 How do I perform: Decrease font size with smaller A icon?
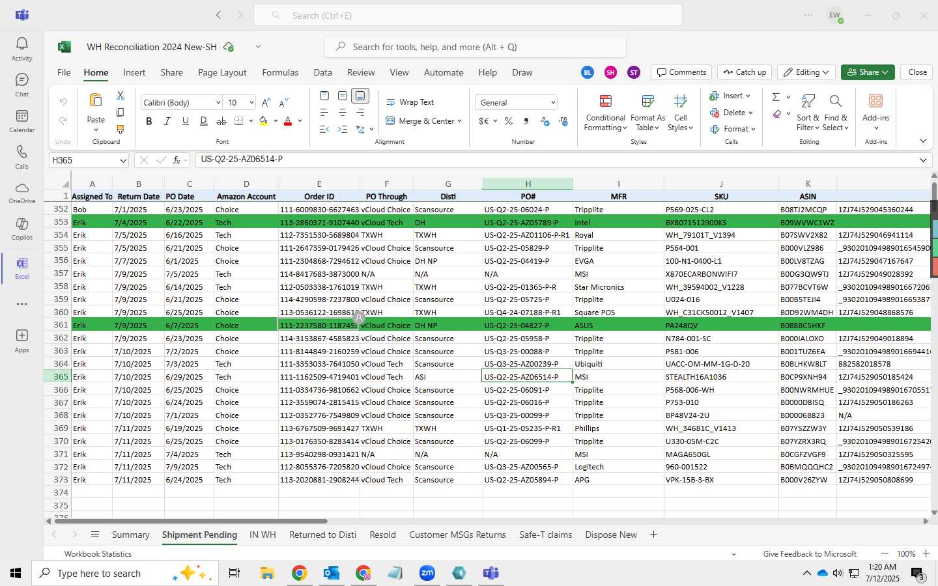[283, 102]
